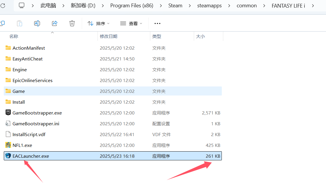Click the GameBootstrapper.ini config file icon
Image resolution: width=326 pixels, height=191 pixels.
tap(8, 124)
